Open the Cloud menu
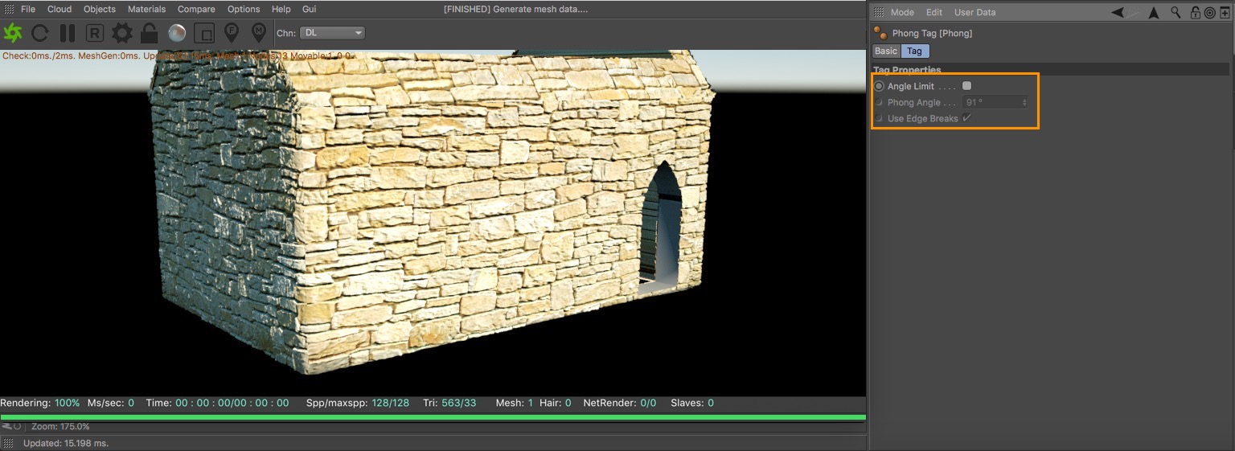The width and height of the screenshot is (1235, 451). click(59, 9)
